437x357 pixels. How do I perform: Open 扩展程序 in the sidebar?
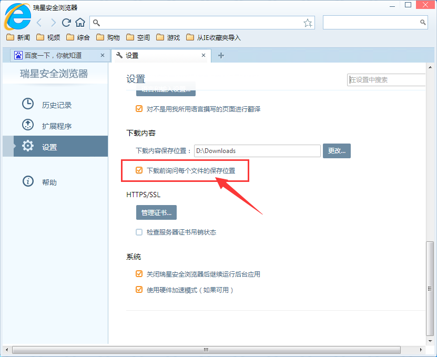56,126
